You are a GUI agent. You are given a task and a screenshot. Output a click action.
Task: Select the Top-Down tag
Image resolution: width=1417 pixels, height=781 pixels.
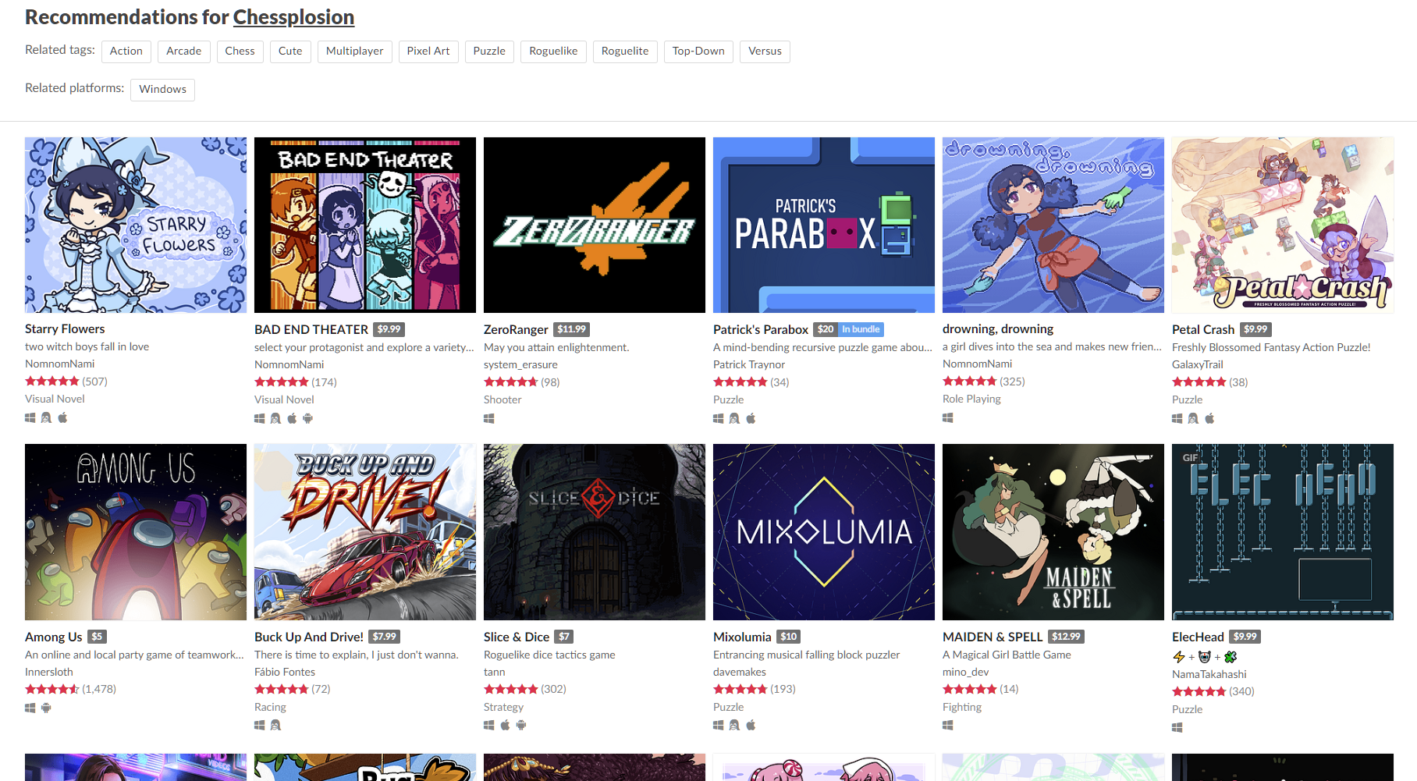coord(698,51)
